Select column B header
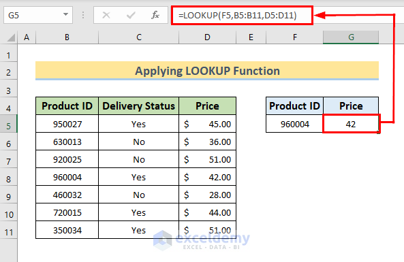 coord(67,37)
